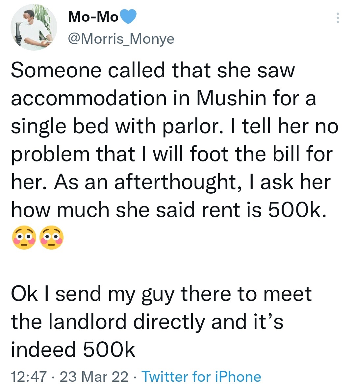Click the display name Mo-Mo
The image size is (354, 388).
click(93, 17)
